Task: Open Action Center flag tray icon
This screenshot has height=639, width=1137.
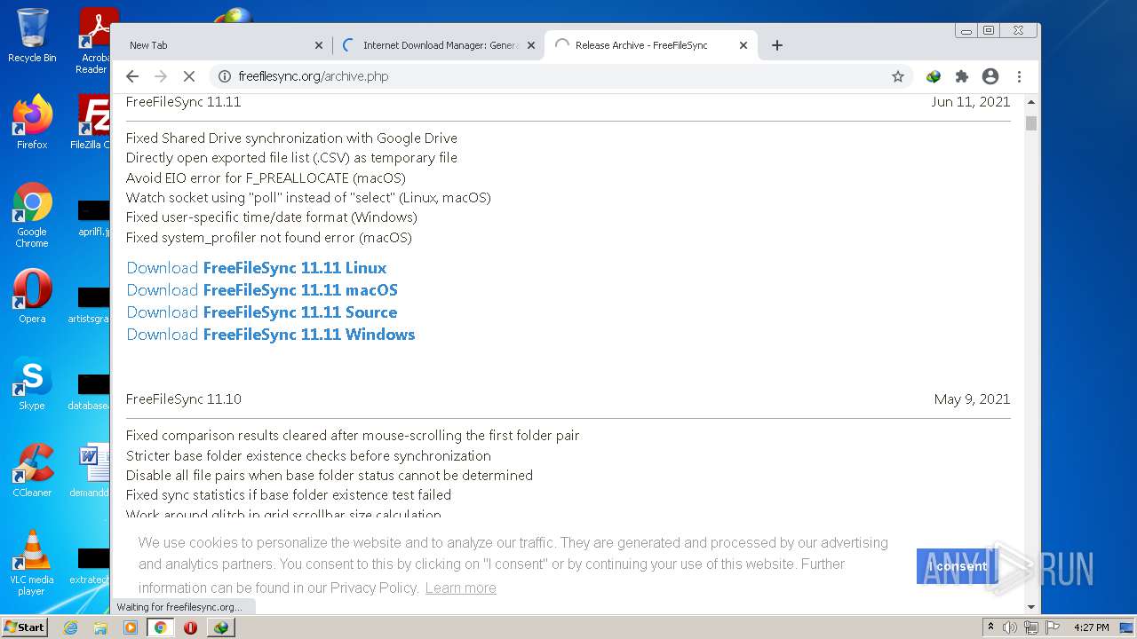Action: pos(1052,627)
